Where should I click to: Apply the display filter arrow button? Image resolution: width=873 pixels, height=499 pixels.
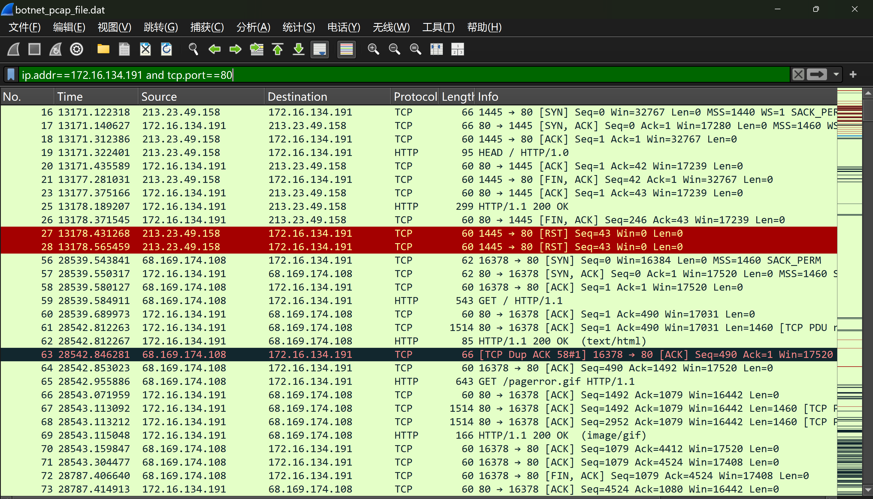tap(817, 74)
